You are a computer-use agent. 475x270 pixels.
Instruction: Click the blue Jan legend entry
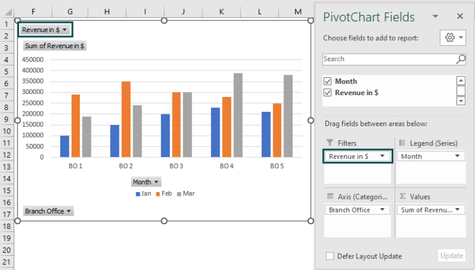click(x=143, y=194)
